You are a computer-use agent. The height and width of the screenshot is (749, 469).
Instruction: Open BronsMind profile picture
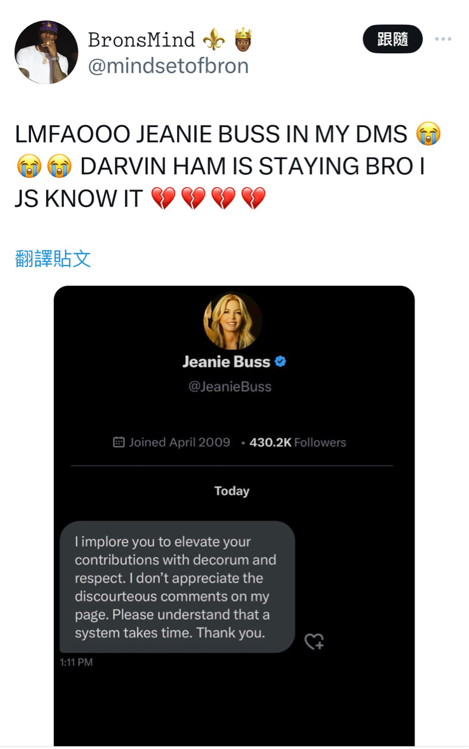point(46,53)
